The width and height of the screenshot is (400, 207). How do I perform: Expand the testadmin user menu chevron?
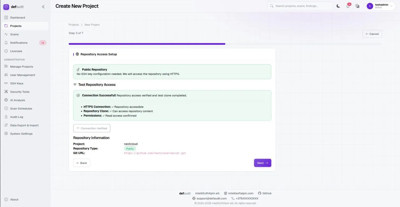pyautogui.click(x=392, y=6)
